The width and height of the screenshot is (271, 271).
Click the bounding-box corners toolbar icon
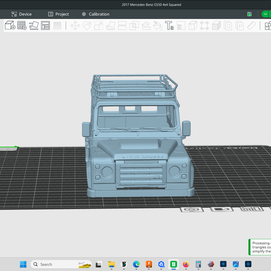(x=204, y=26)
